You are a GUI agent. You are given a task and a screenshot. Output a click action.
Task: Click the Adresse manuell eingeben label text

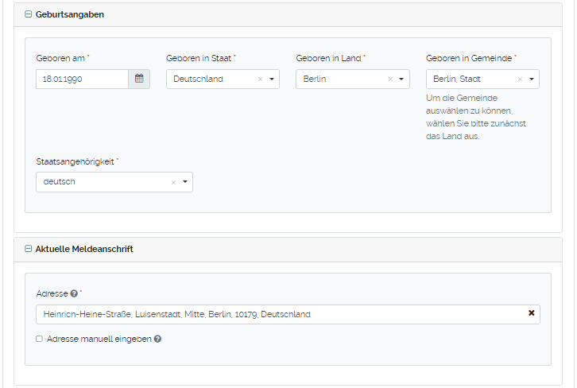[x=99, y=339]
